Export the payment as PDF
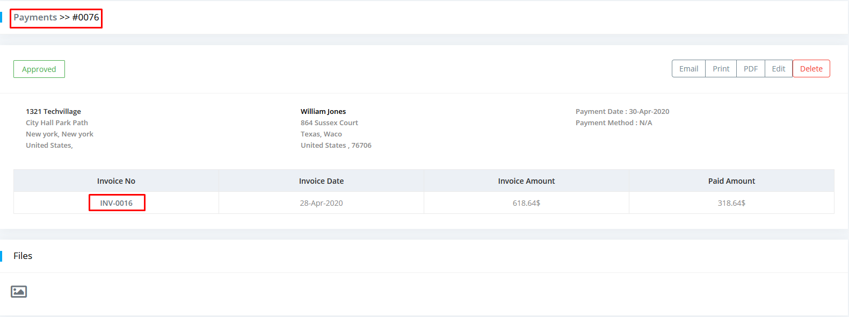Viewport: 849px width, 317px height. (x=750, y=69)
